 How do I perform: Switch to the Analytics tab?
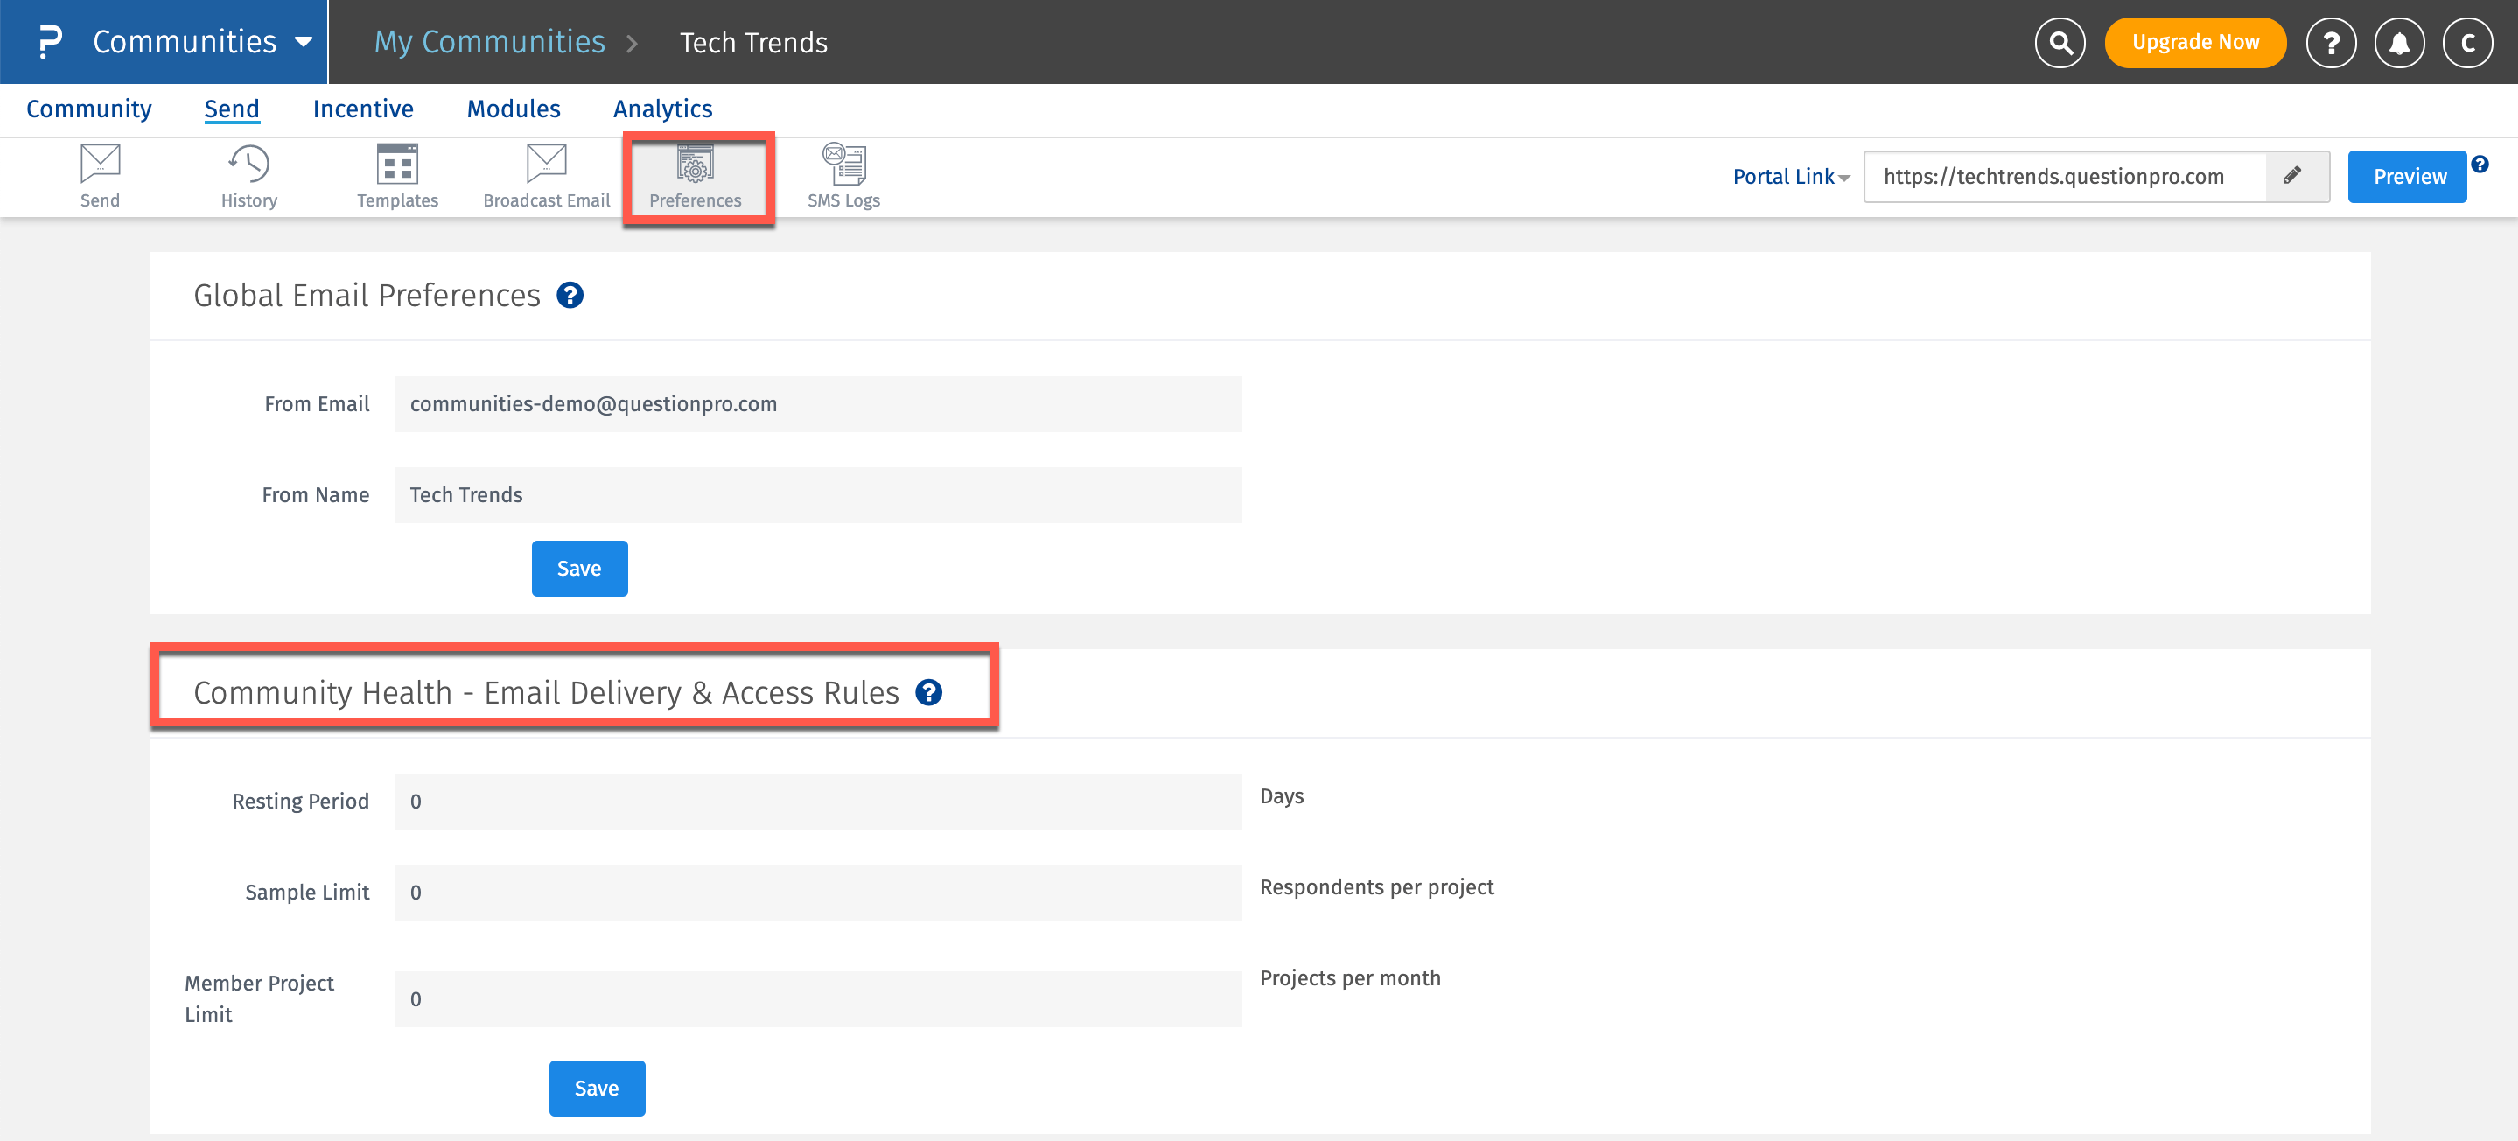[662, 108]
